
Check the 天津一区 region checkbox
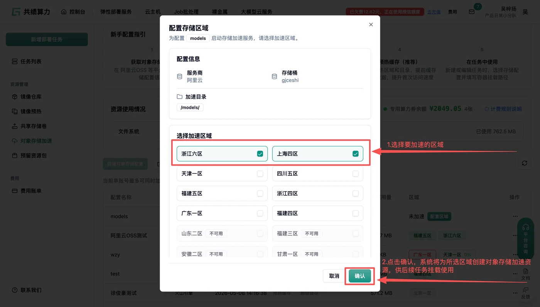coord(260,174)
